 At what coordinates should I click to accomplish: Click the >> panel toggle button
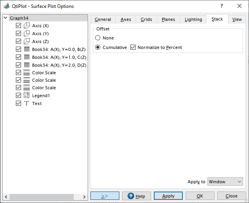[x=105, y=196]
